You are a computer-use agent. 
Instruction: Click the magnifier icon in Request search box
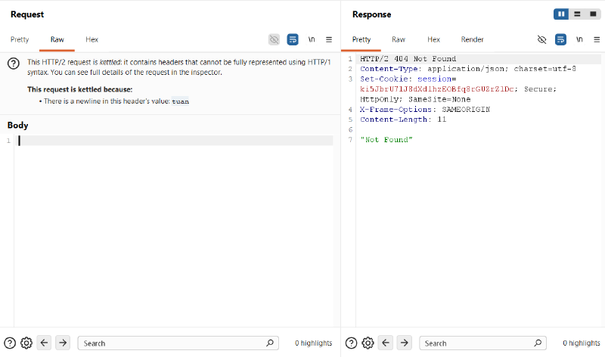click(270, 343)
